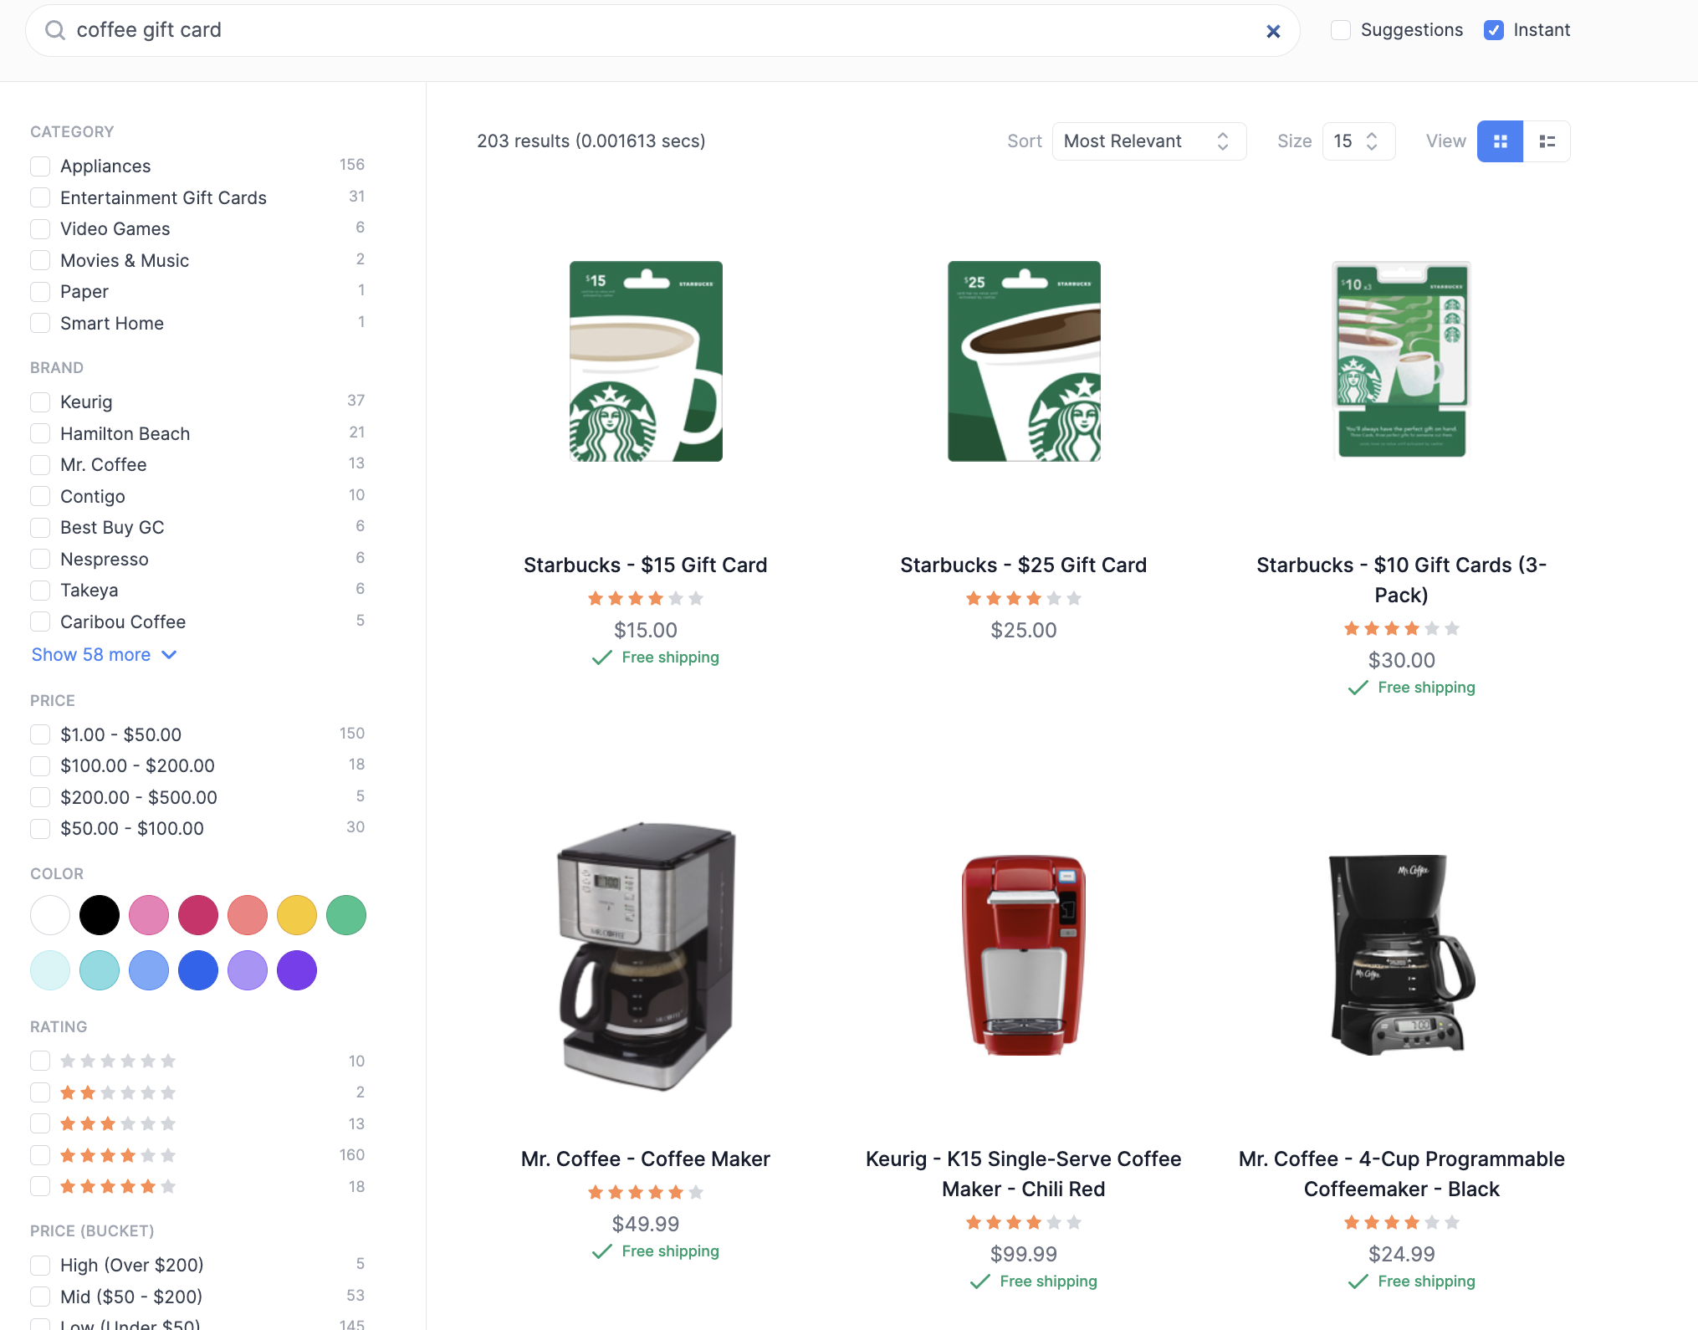Screen dimensions: 1698x1330
Task: Filter by three-star rating row
Action: pos(40,1123)
